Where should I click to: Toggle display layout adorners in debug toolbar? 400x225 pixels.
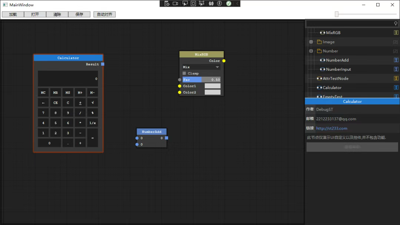click(x=193, y=3)
